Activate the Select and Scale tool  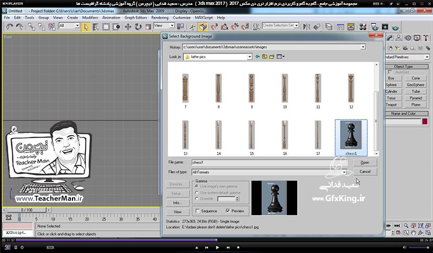click(148, 27)
